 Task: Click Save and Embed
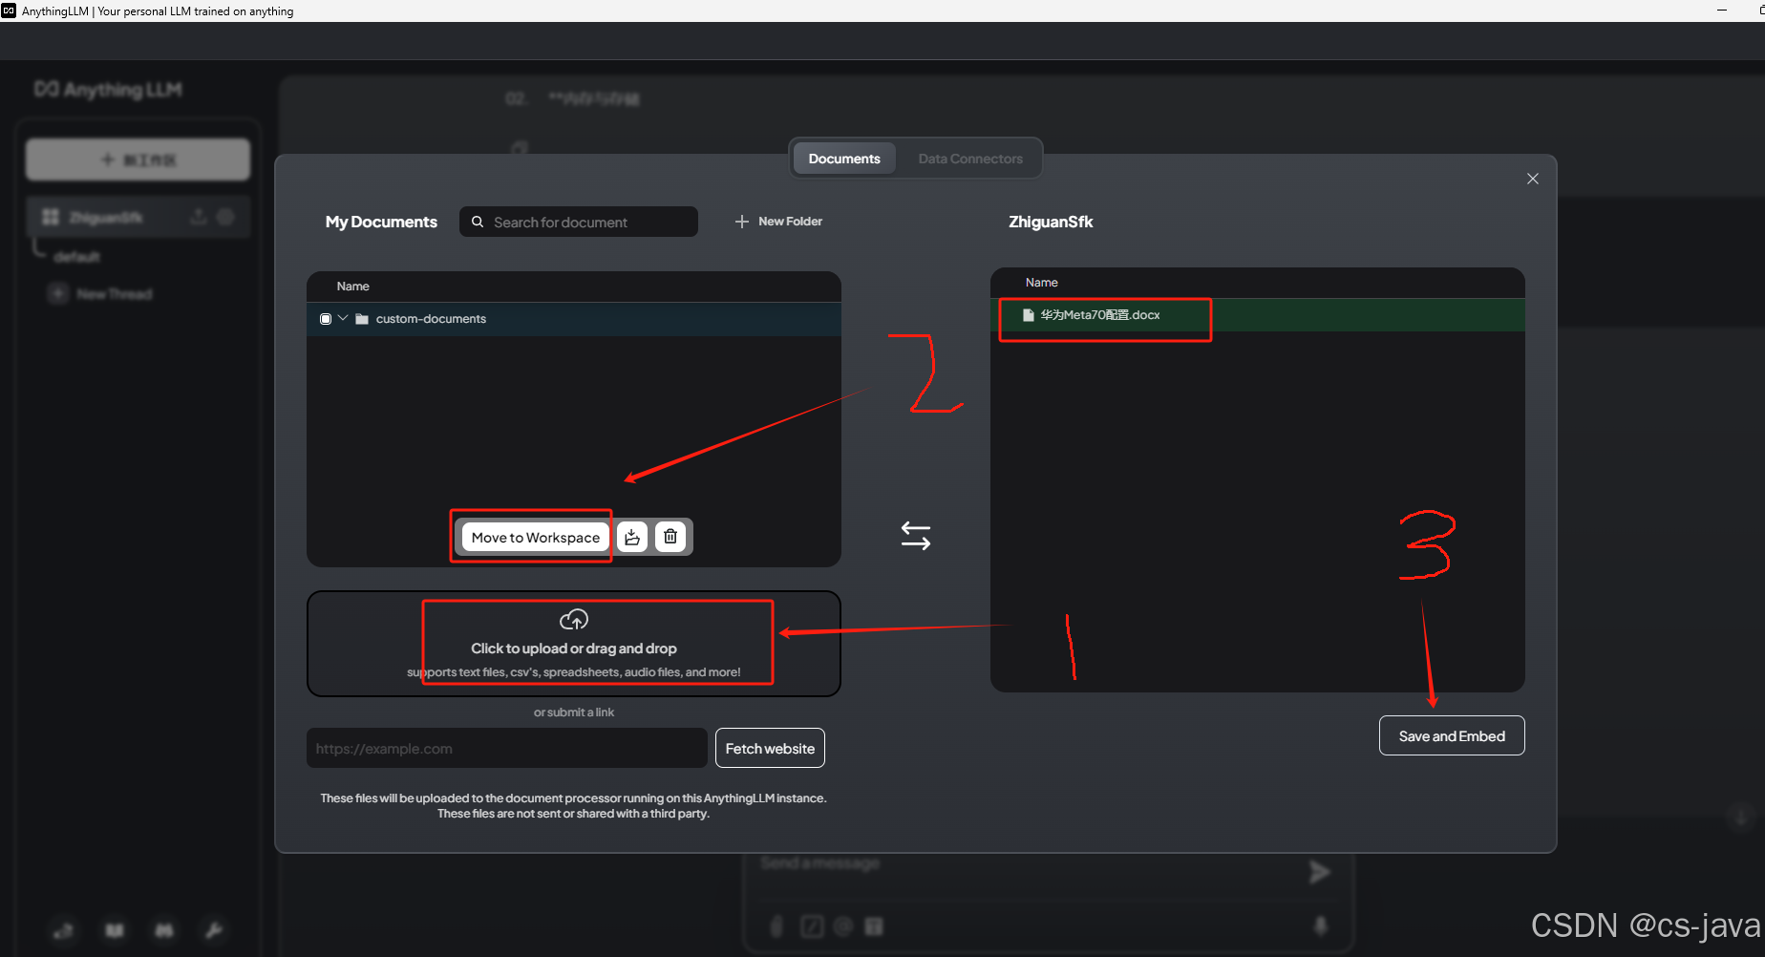(1452, 735)
